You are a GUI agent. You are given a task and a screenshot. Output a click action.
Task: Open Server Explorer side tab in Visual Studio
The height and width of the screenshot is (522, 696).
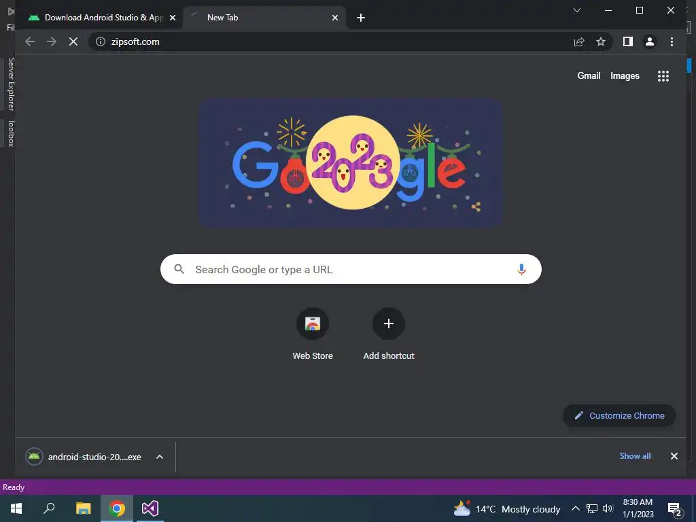click(x=11, y=84)
